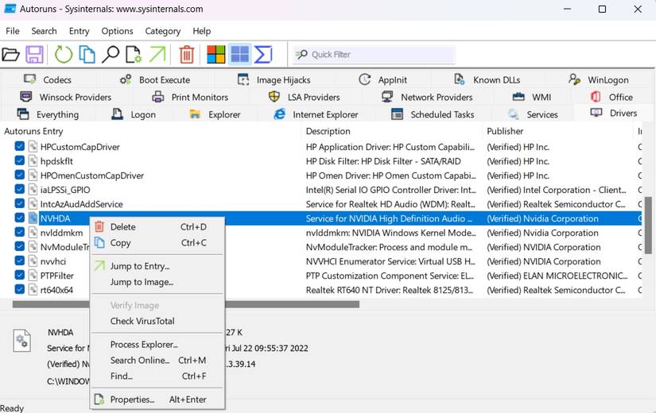
Task: Toggle the hide Microsoft entries colored logo icon
Action: point(215,55)
